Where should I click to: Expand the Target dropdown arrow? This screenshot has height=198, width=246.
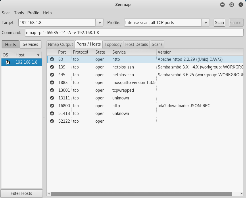[x=100, y=23]
